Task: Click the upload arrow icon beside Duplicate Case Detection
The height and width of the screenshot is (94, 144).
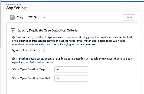Action: pyautogui.click(x=13, y=30)
